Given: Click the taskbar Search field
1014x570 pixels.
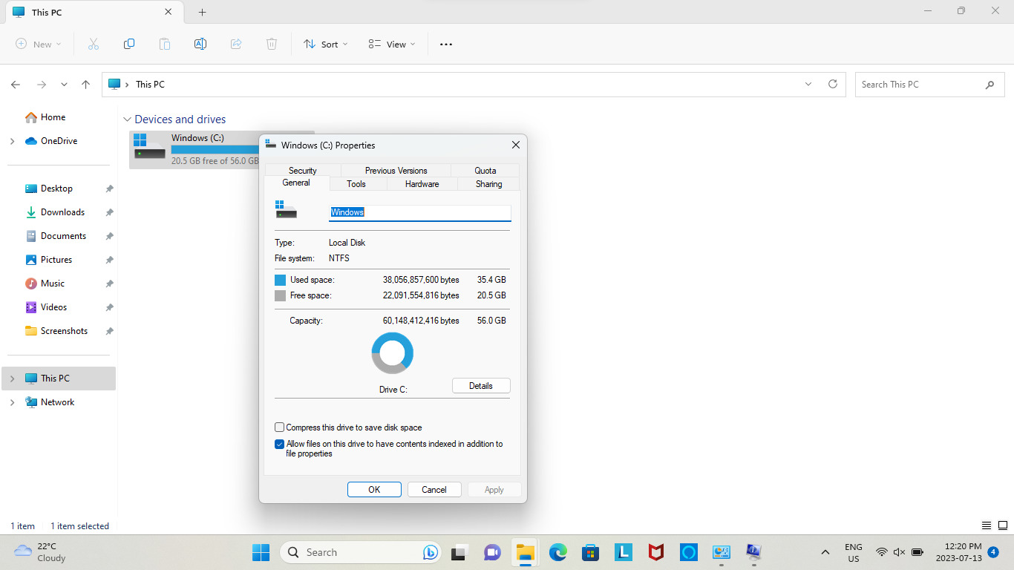Looking at the screenshot, I should tap(360, 552).
